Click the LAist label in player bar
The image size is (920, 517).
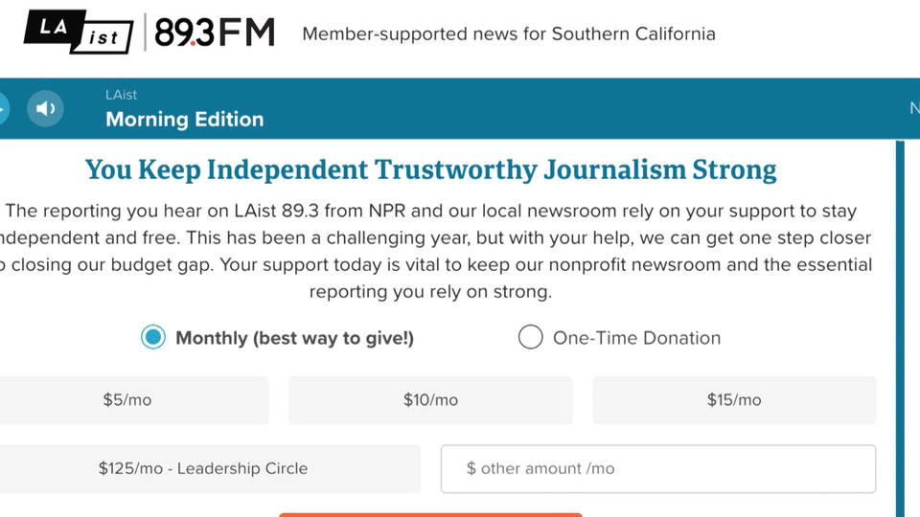(x=121, y=95)
